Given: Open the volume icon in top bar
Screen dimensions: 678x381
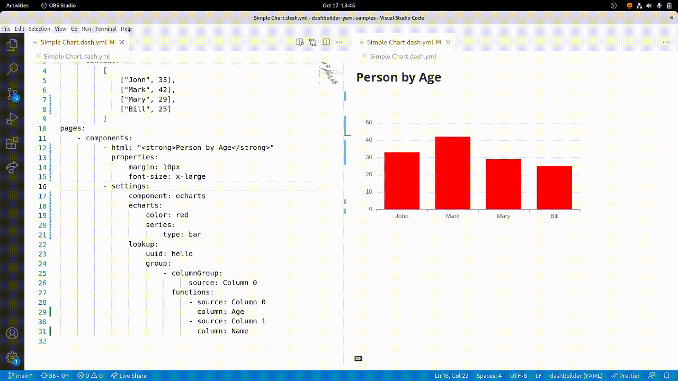Looking at the screenshot, I should pyautogui.click(x=650, y=5).
